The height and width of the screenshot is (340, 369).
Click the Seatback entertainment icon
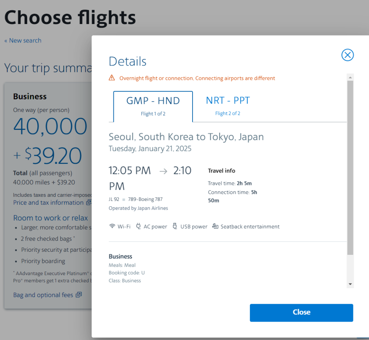pyautogui.click(x=215, y=226)
